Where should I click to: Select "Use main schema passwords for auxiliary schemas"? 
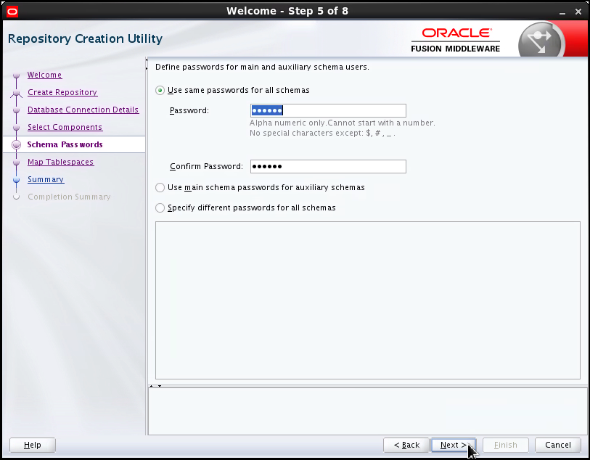[159, 187]
